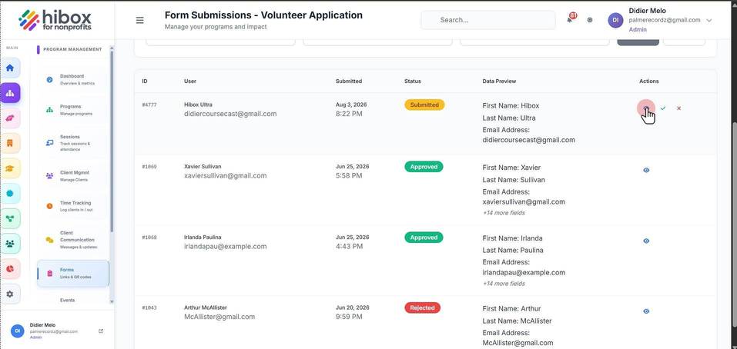View Arthur McAllister's submission via eye icon
The height and width of the screenshot is (349, 737).
(x=646, y=311)
